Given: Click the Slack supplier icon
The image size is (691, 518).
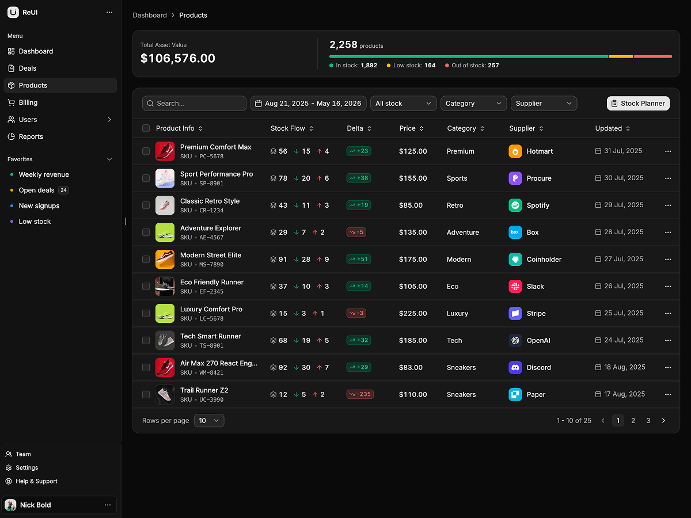Looking at the screenshot, I should (515, 287).
